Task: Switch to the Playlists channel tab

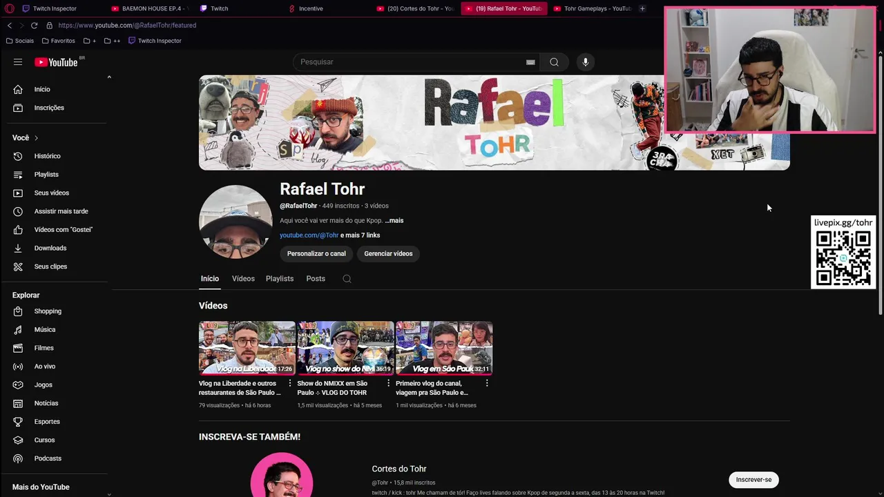Action: coord(280,279)
